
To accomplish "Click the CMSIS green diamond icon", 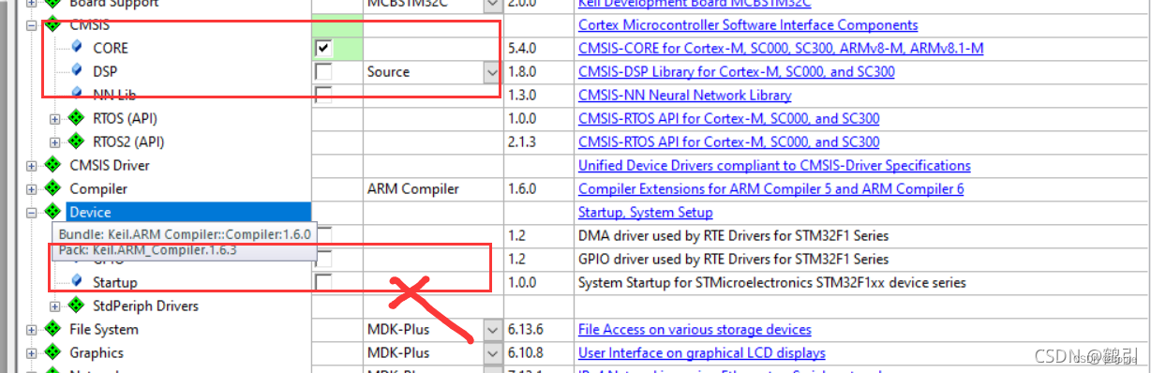I will [52, 24].
